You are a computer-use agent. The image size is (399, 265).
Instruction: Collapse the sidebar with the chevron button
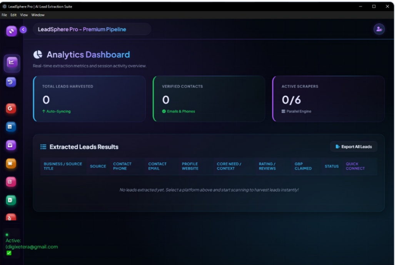pos(23,30)
